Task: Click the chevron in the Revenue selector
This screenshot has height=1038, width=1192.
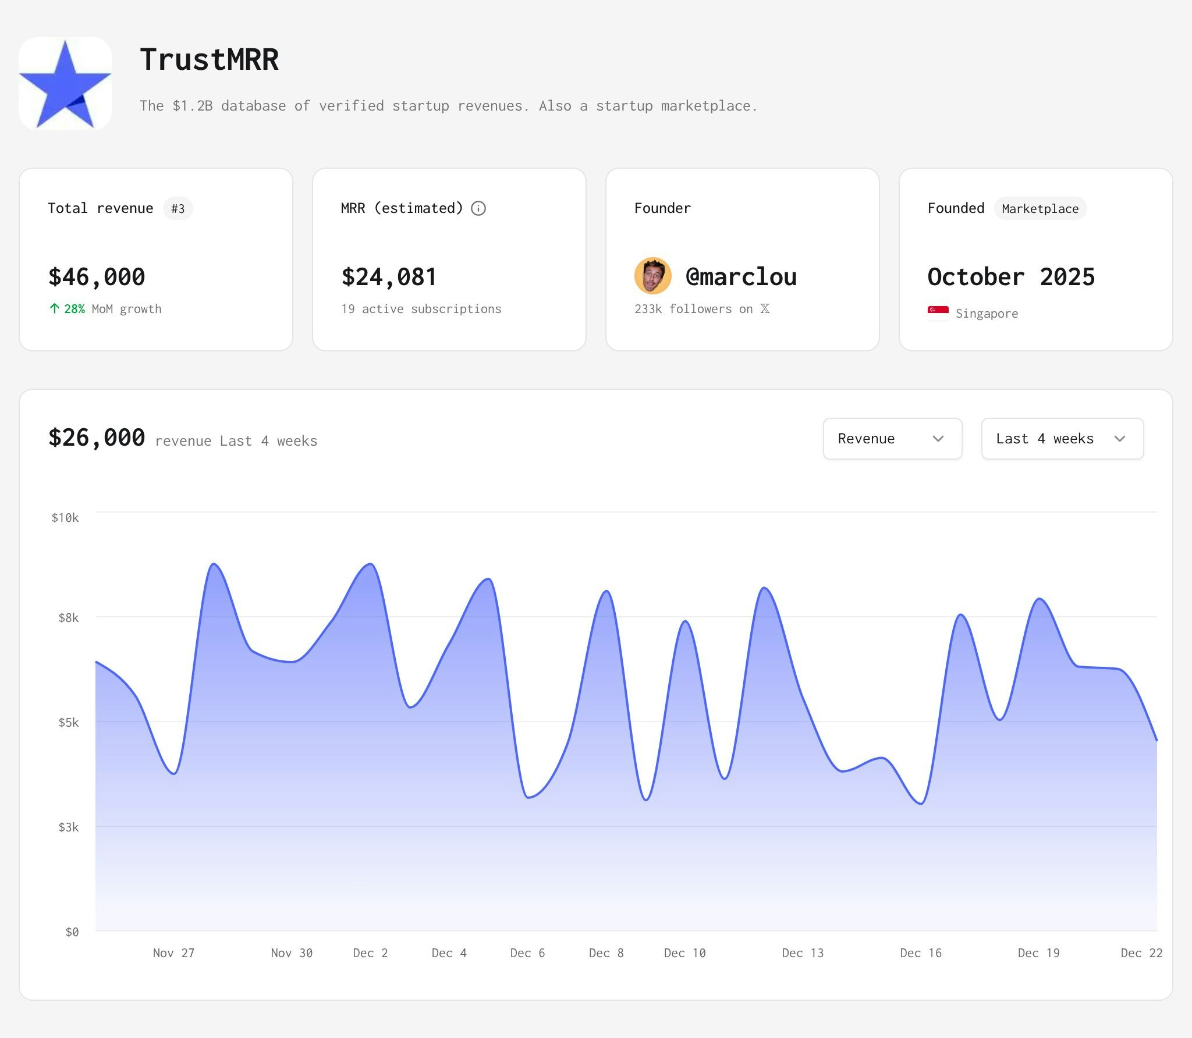Action: pyautogui.click(x=938, y=439)
